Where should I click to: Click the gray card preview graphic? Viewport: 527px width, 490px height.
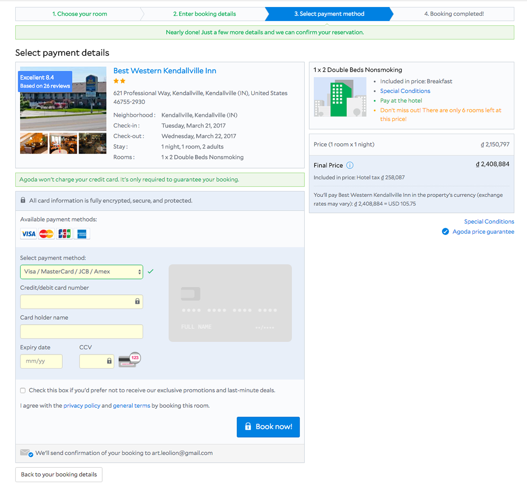pyautogui.click(x=230, y=303)
